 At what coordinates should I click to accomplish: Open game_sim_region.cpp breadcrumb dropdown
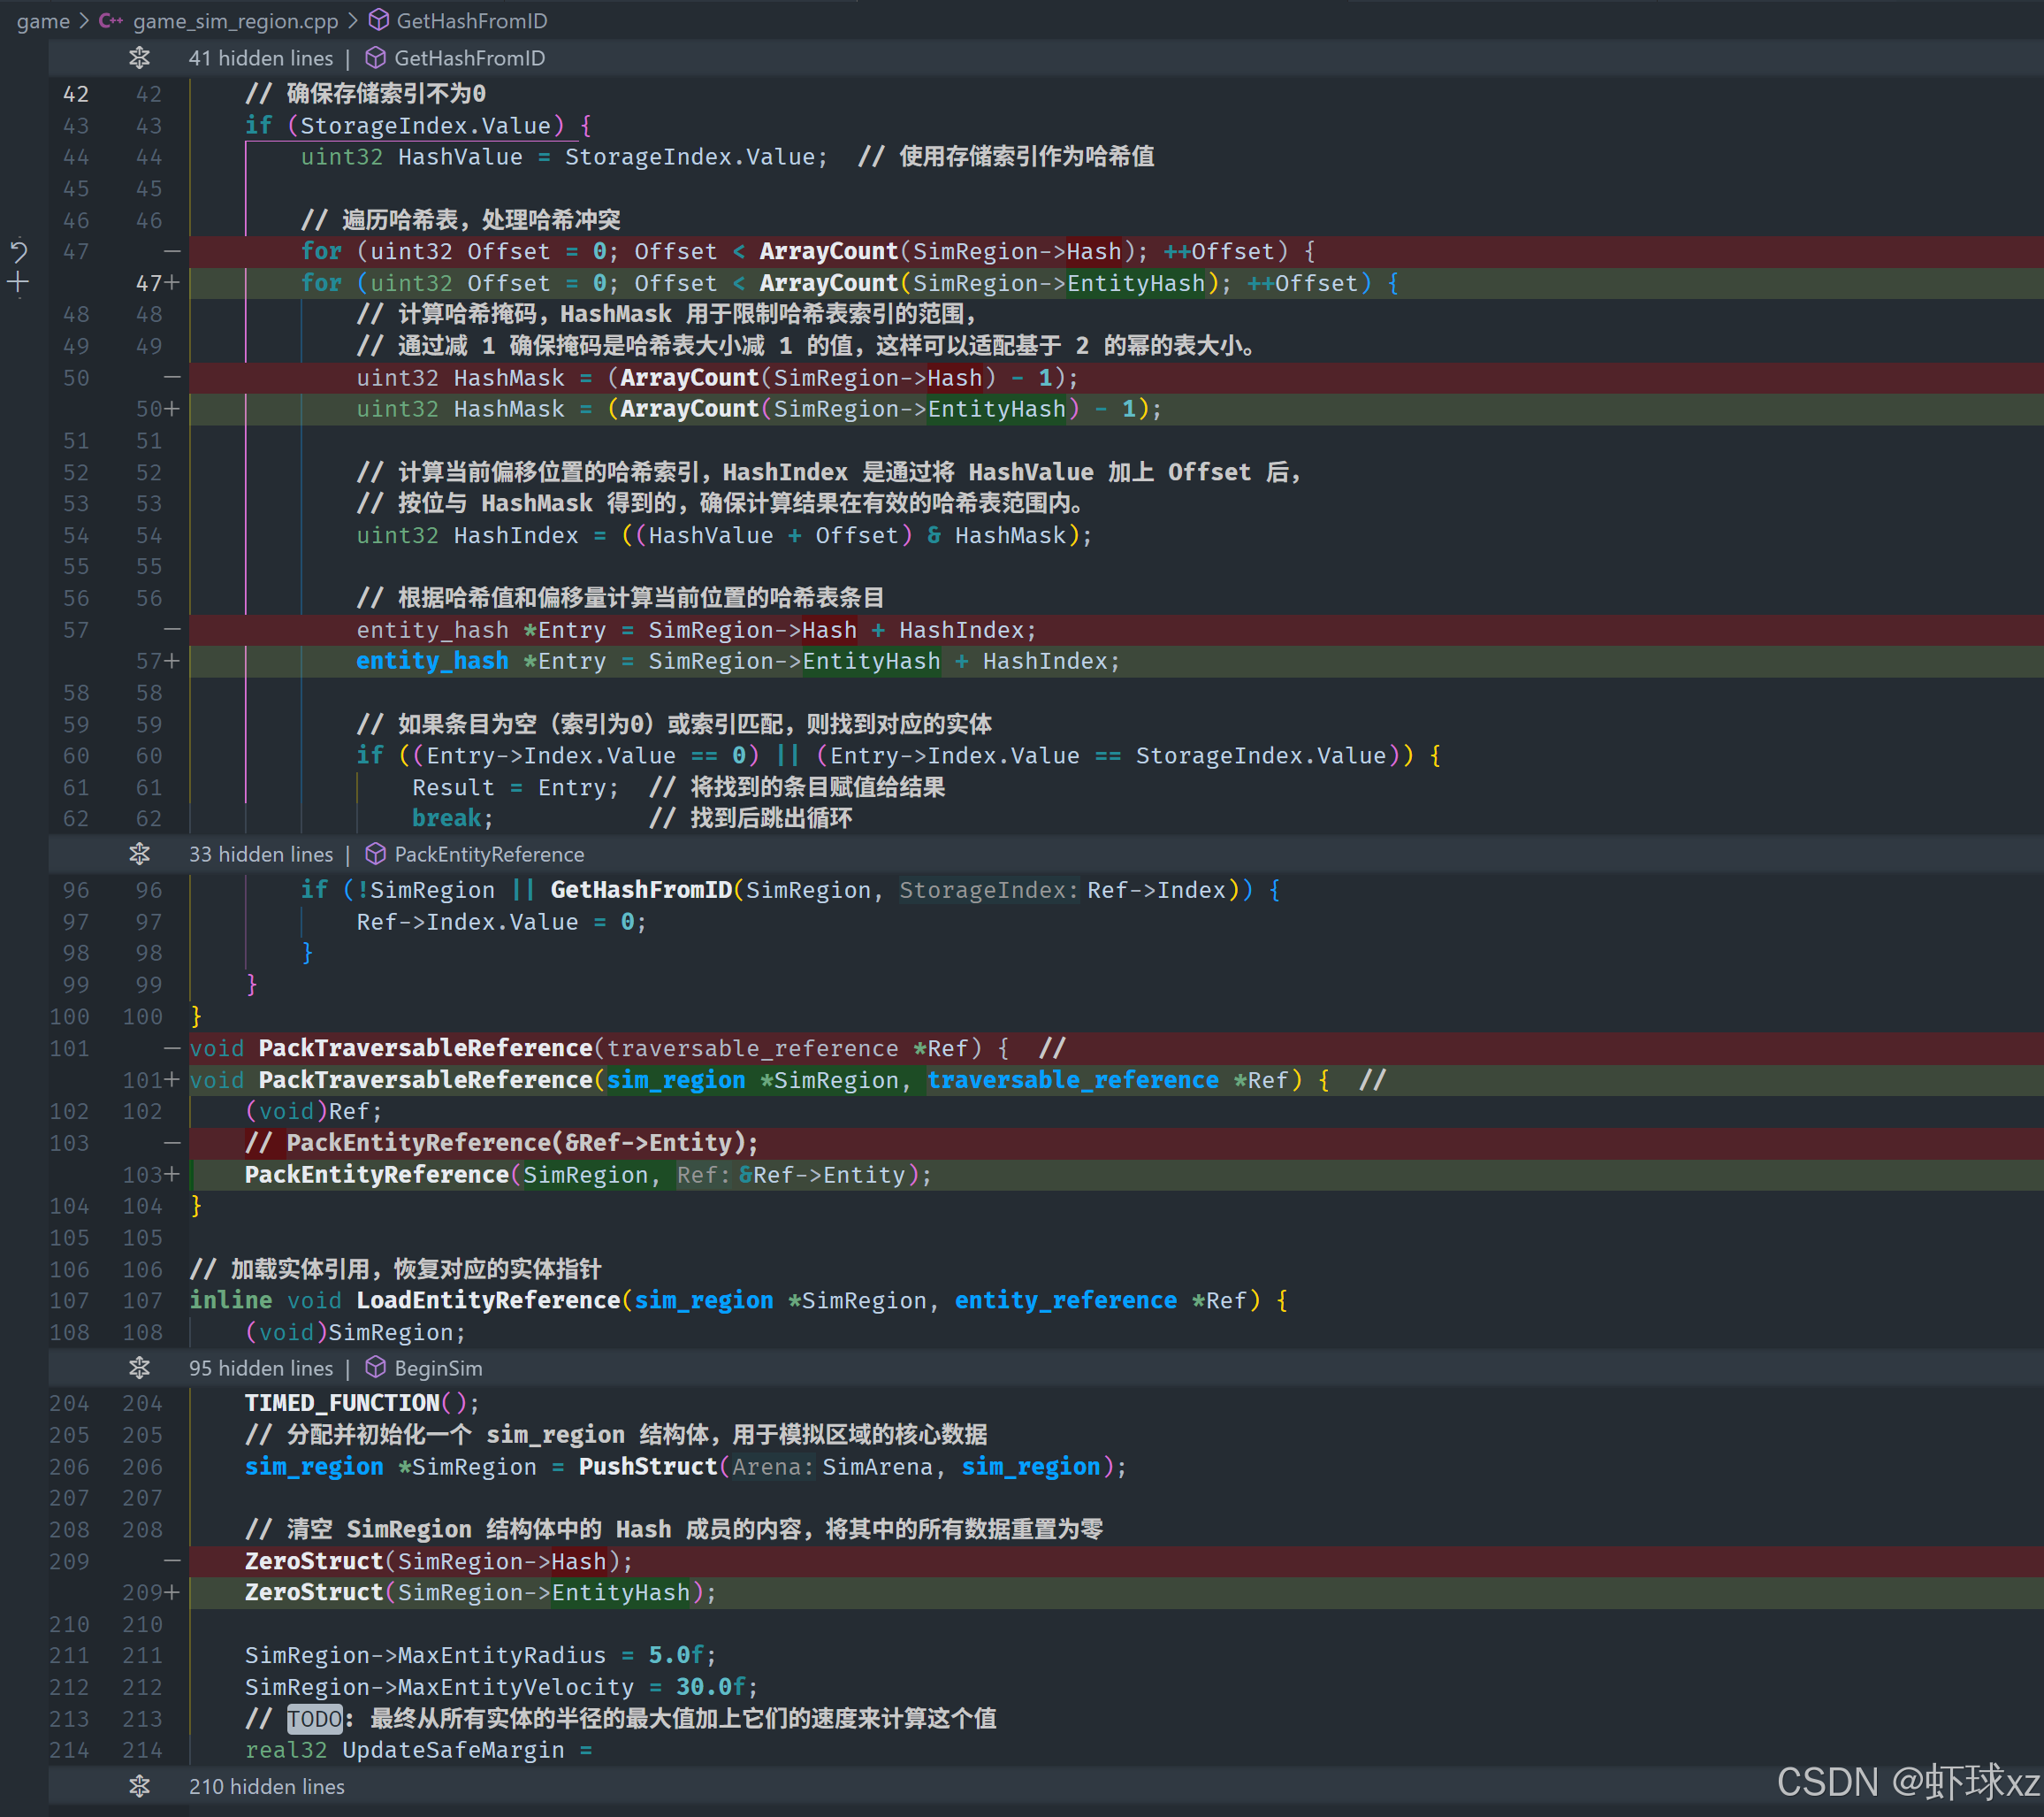235,21
